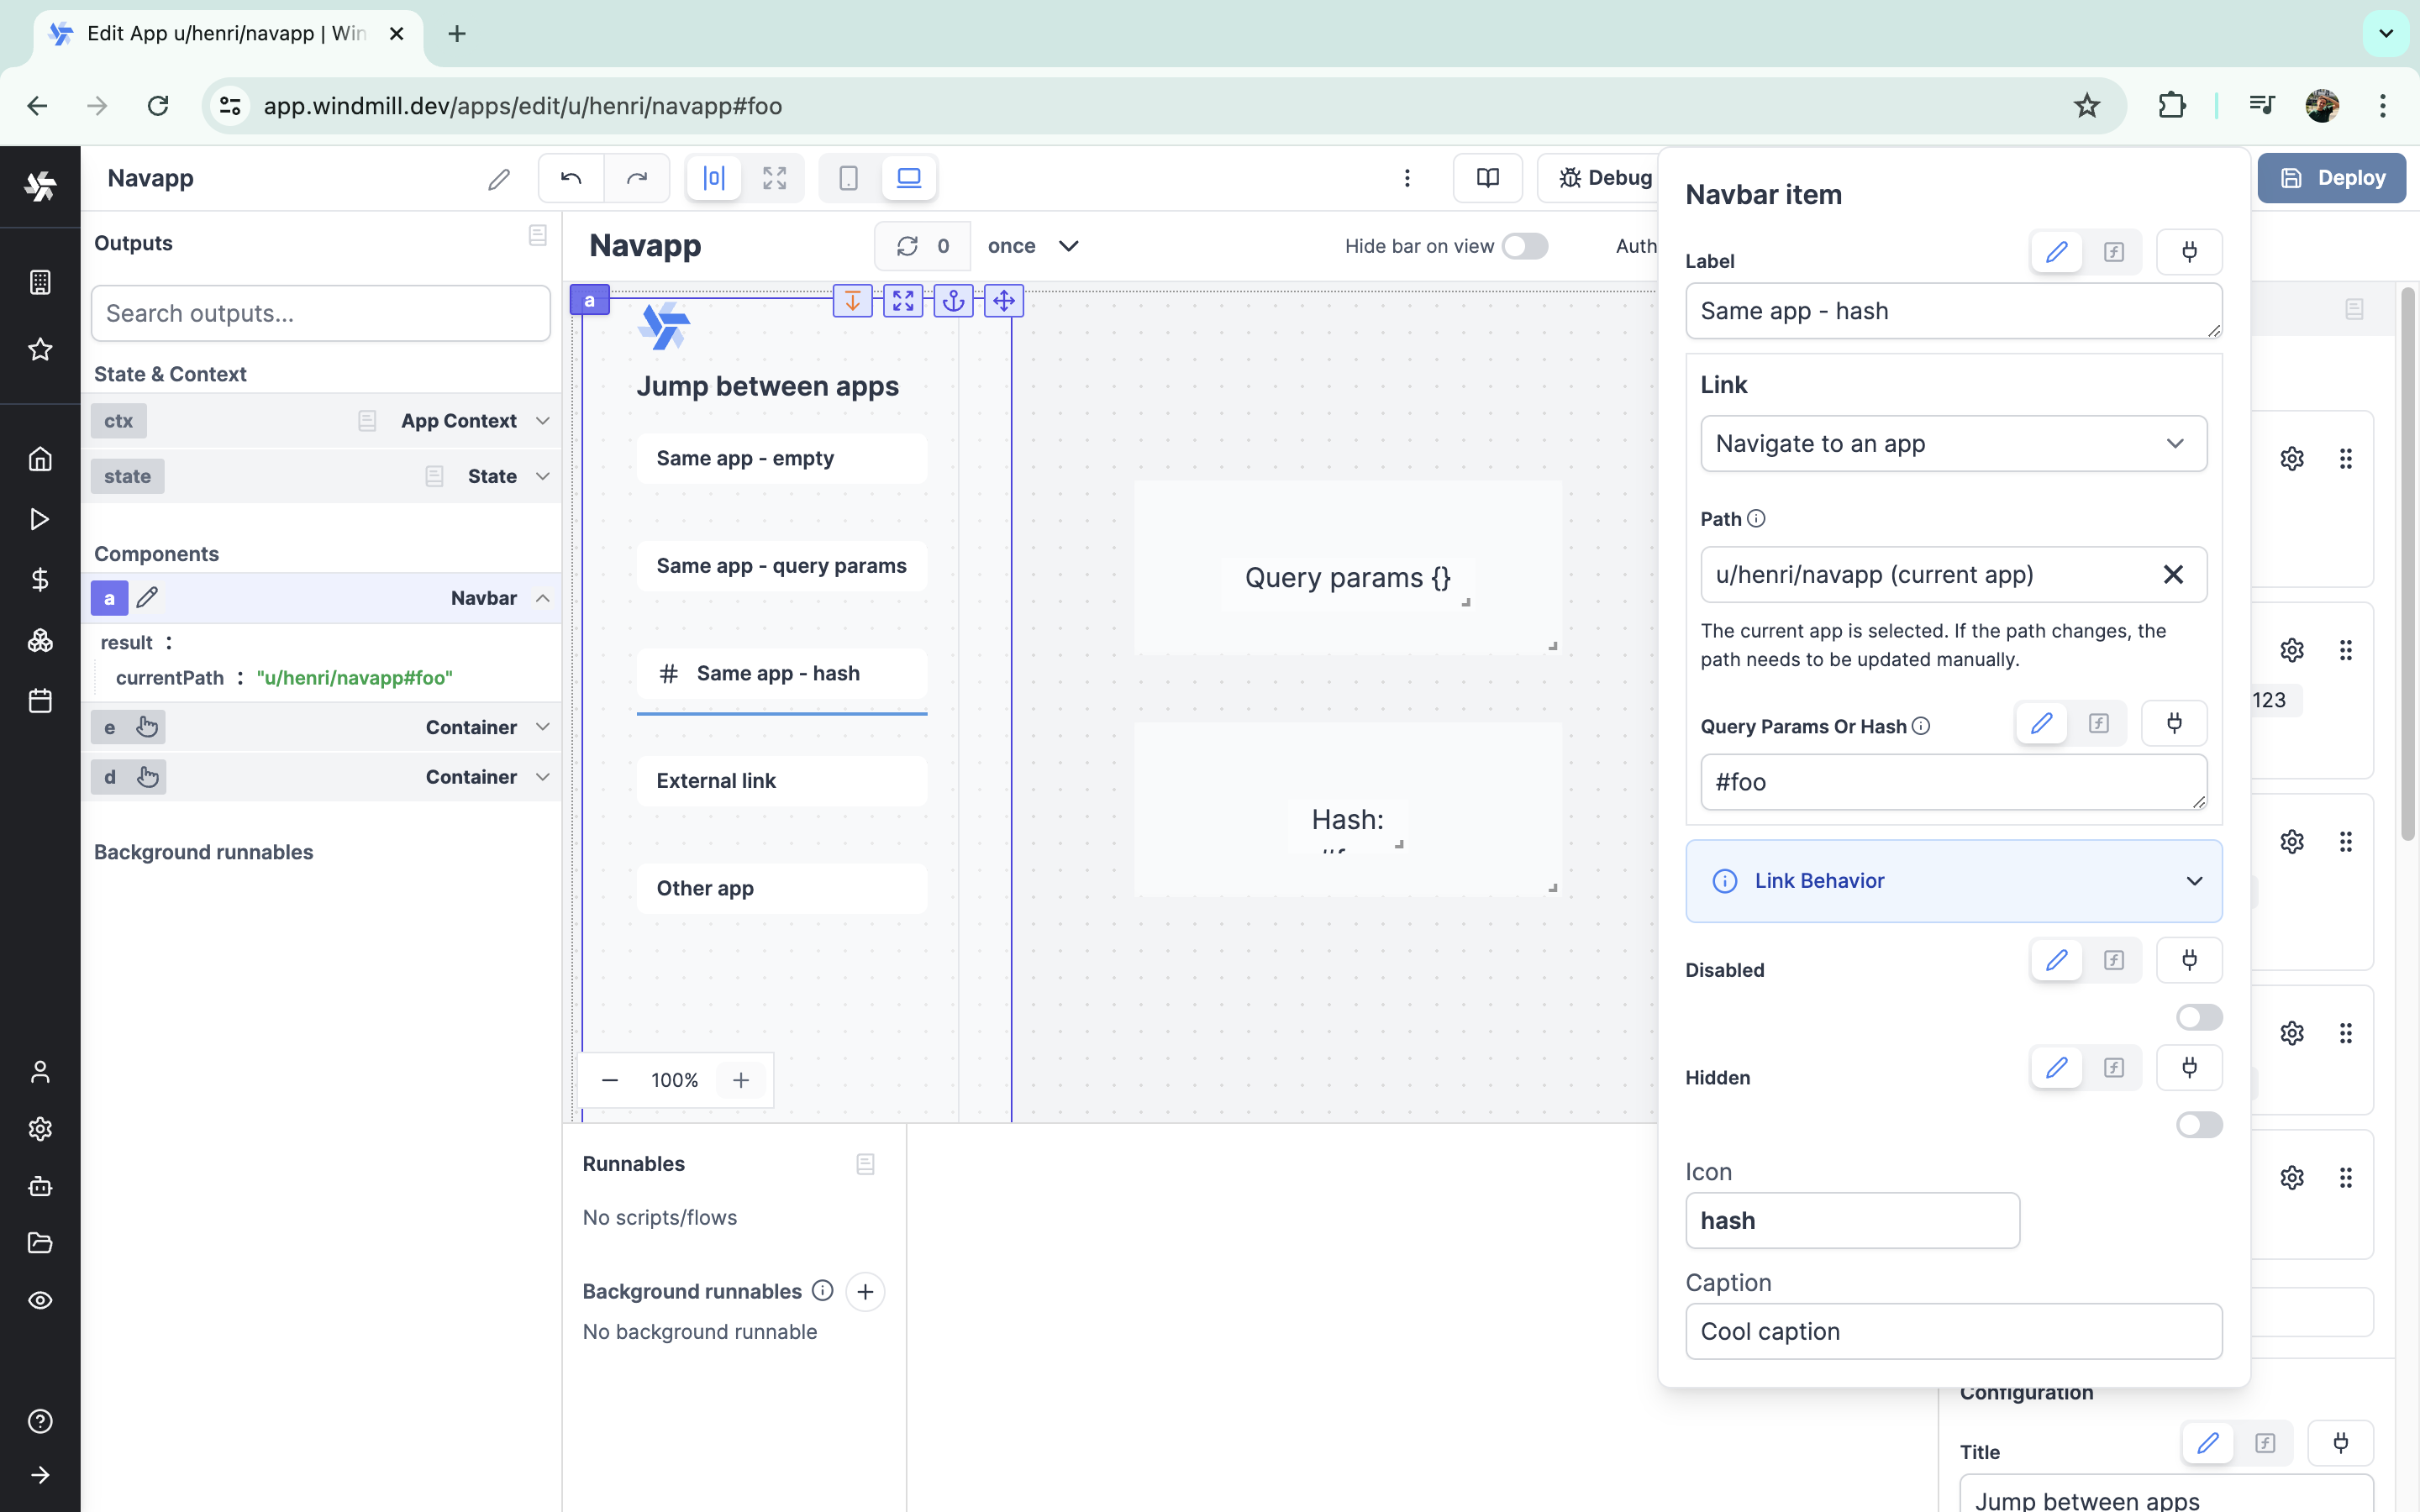The width and height of the screenshot is (2420, 1512).
Task: Enable the Disabled toggle switch
Action: (2198, 1017)
